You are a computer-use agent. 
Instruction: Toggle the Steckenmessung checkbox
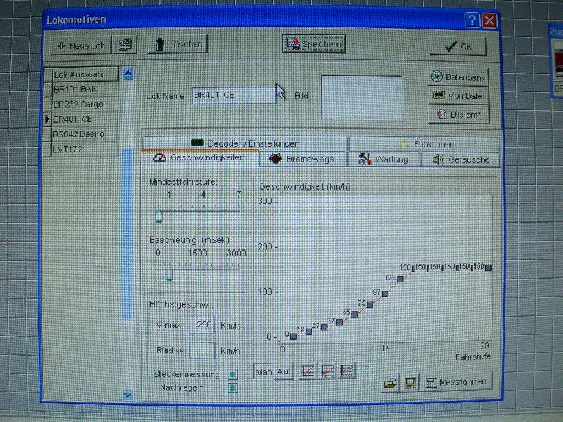233,375
